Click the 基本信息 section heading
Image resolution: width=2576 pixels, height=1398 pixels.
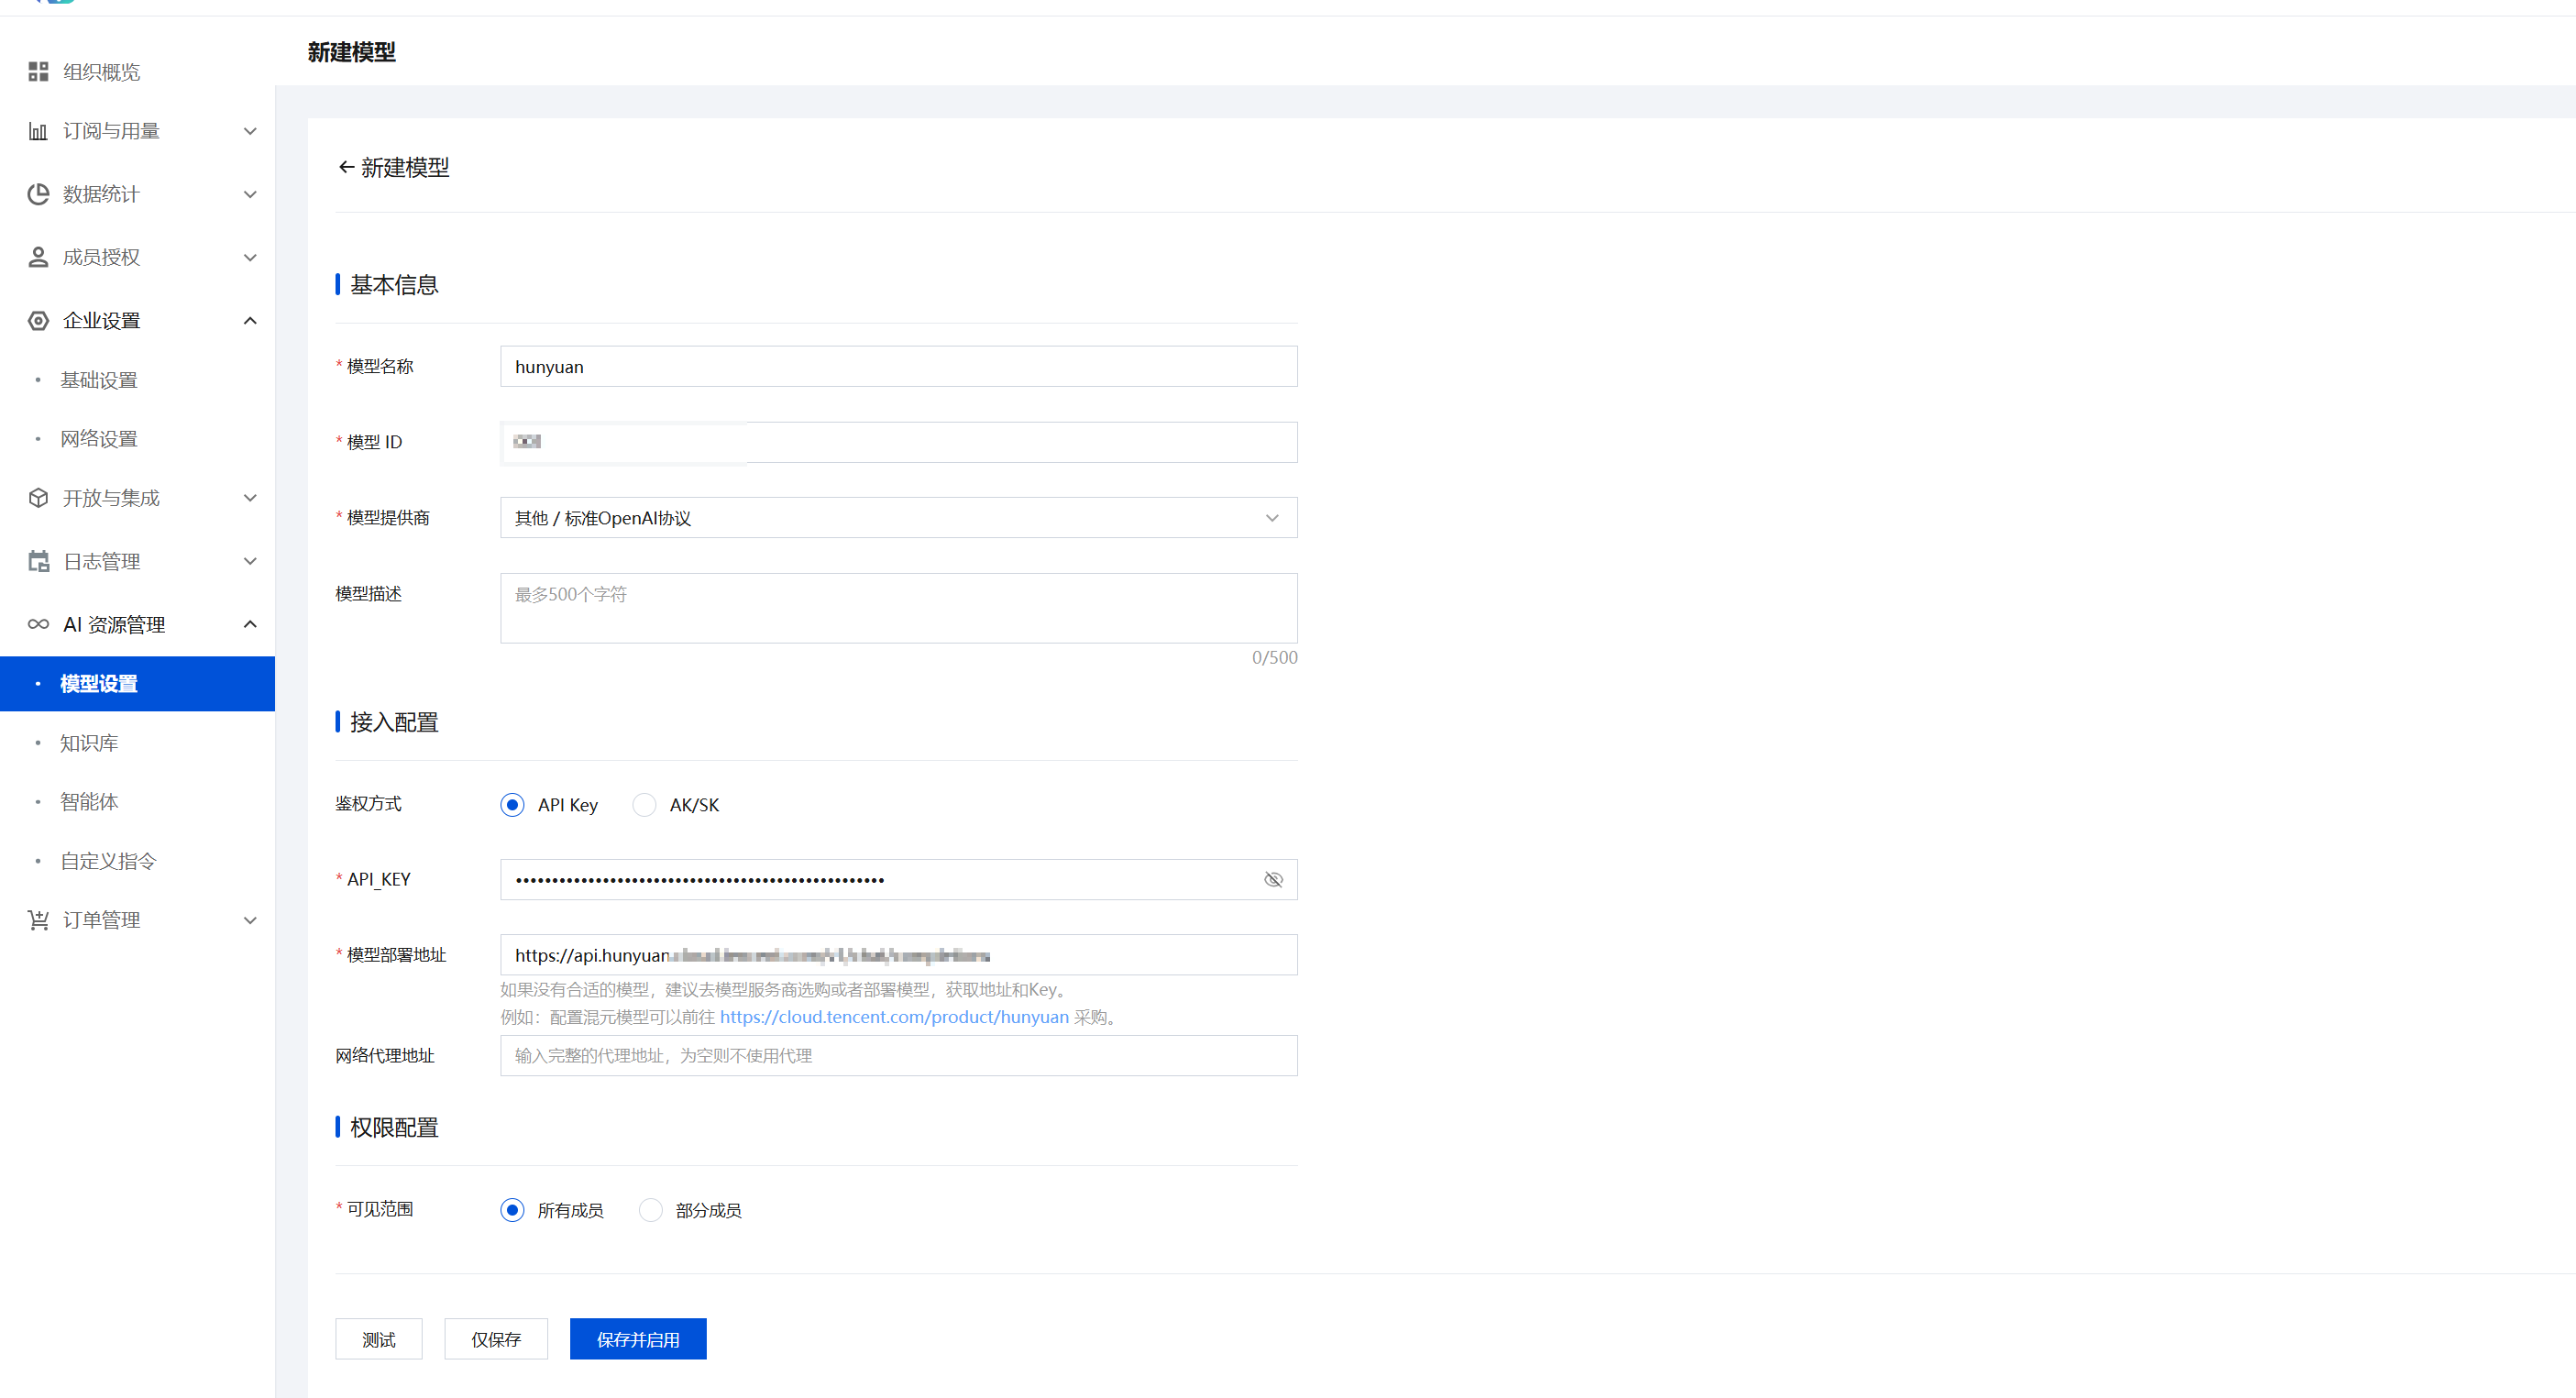(x=394, y=285)
